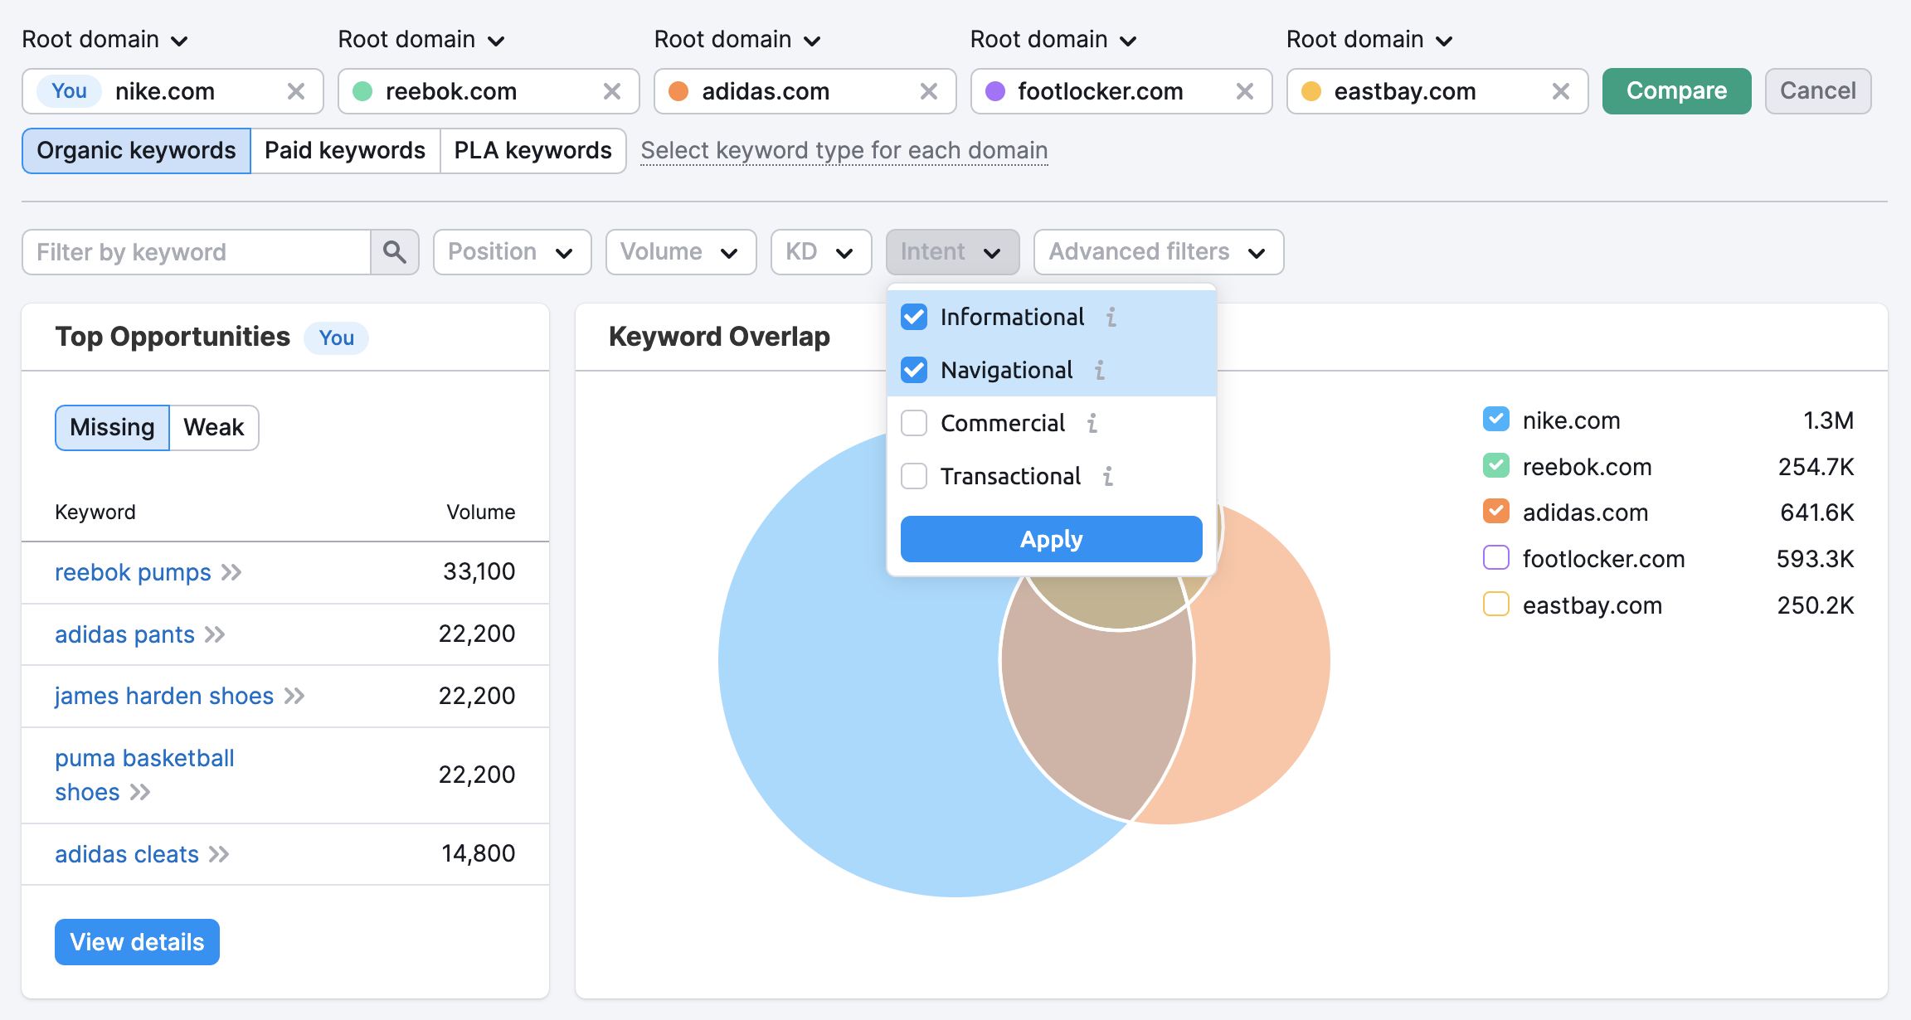Image resolution: width=1911 pixels, height=1020 pixels.
Task: Expand the Position filter dropdown
Action: (509, 250)
